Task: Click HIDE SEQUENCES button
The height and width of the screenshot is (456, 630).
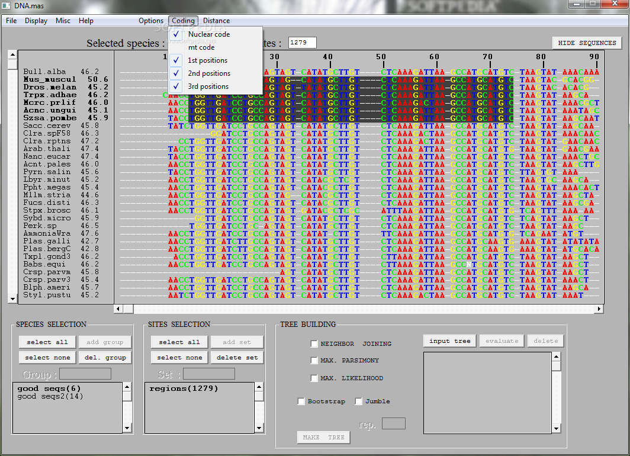Action: tap(587, 43)
